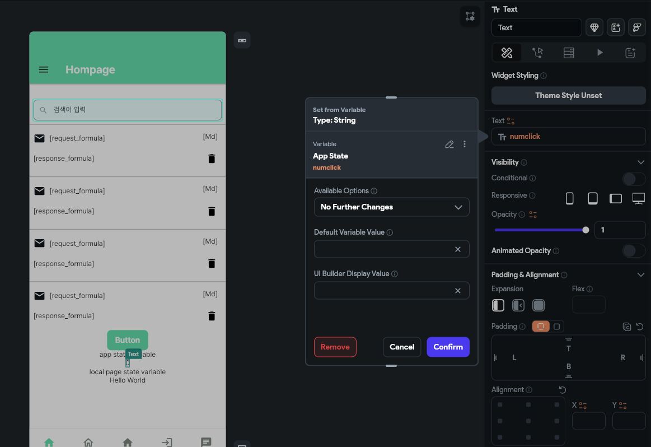Click the Remove button
This screenshot has height=447, width=651.
[x=335, y=347]
